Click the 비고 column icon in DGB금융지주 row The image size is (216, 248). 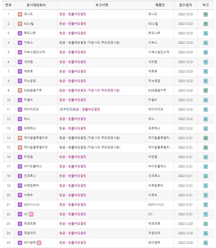tap(206, 90)
